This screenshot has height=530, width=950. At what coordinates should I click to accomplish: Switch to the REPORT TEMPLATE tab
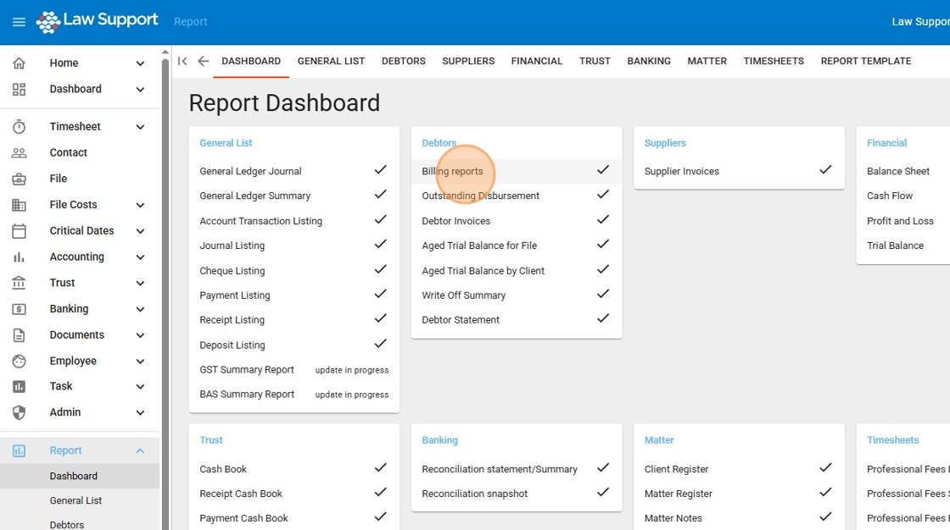866,61
